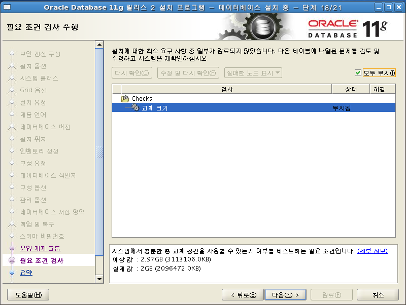Image resolution: width=406 pixels, height=305 pixels.
Task: Click the 무시됨 status cell
Action: pyautogui.click(x=342, y=108)
